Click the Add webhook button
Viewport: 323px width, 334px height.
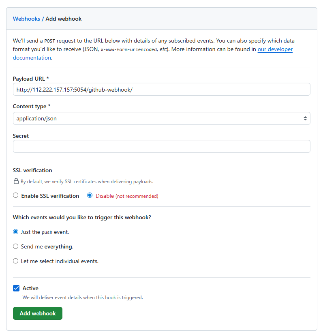pos(38,313)
